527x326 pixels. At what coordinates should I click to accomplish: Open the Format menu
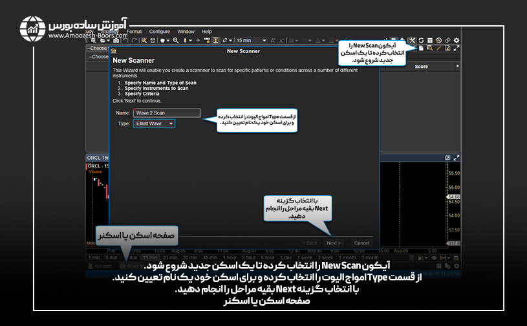(x=134, y=32)
